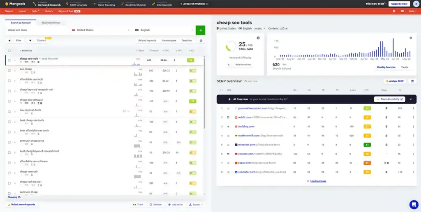Open the Rank Tracking tool
This screenshot has width=421, height=212.
pyautogui.click(x=104, y=4)
